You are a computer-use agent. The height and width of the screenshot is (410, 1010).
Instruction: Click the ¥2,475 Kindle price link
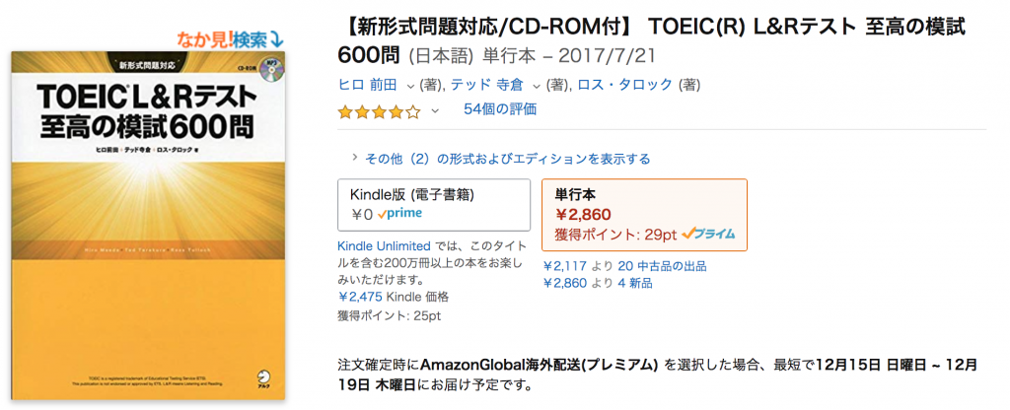(361, 297)
